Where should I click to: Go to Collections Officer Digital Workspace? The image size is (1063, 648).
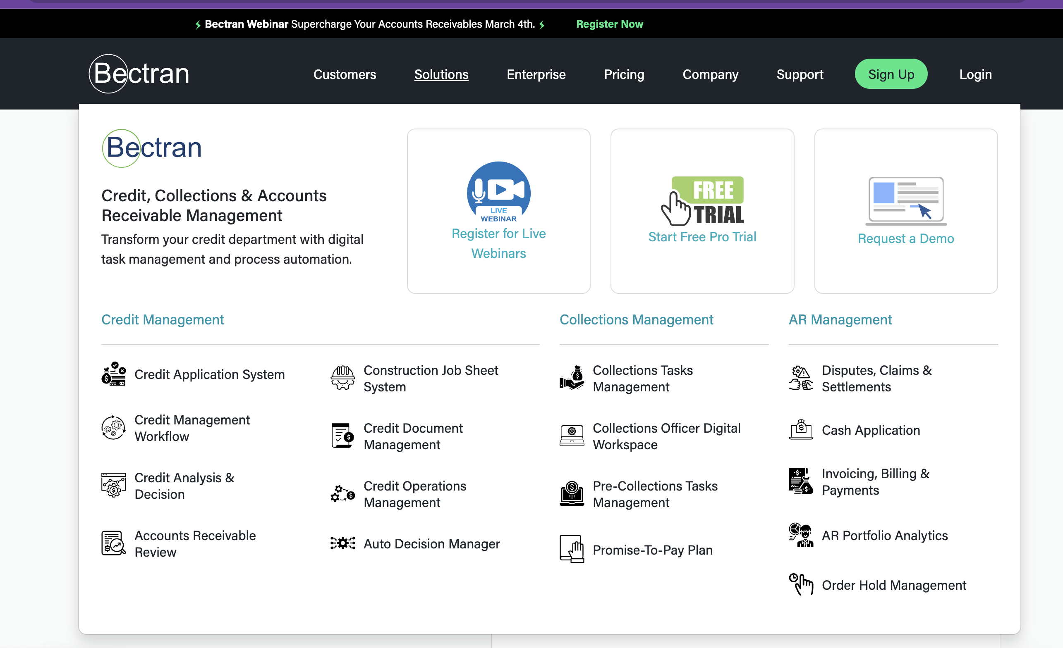pos(666,436)
